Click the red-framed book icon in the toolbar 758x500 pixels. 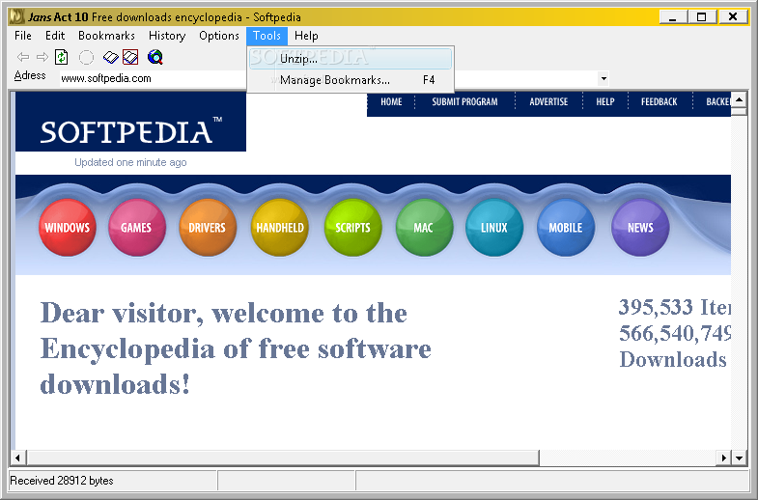(130, 57)
